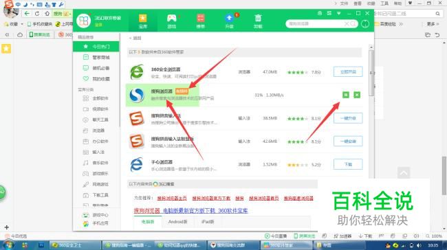Viewport: 447px width, 250px height.
Task: Click the 搜狗浏览器 blue S icon
Action: tap(137, 95)
